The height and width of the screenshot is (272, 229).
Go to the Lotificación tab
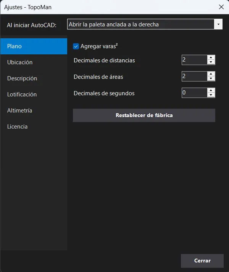coord(34,94)
